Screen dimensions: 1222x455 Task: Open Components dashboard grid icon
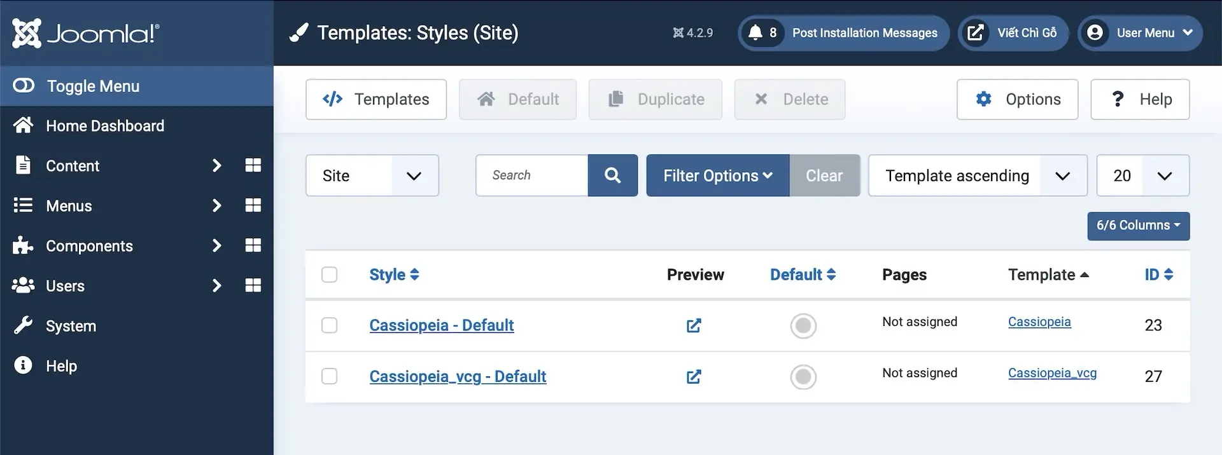point(253,245)
